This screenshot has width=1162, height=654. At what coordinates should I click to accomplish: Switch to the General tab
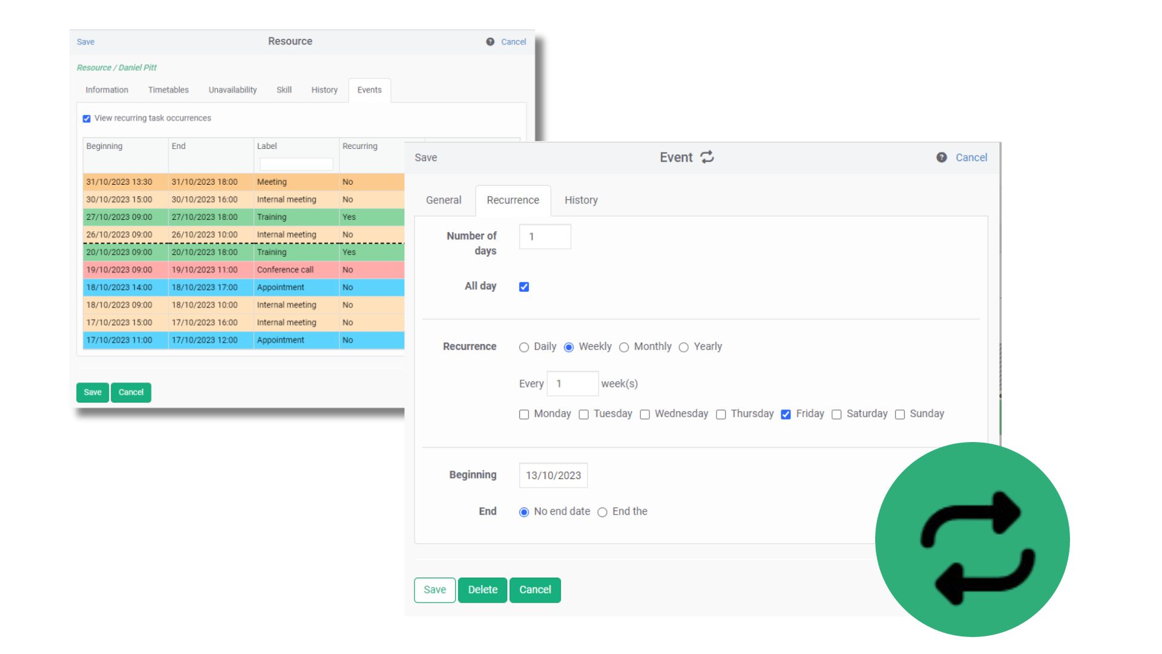point(443,200)
